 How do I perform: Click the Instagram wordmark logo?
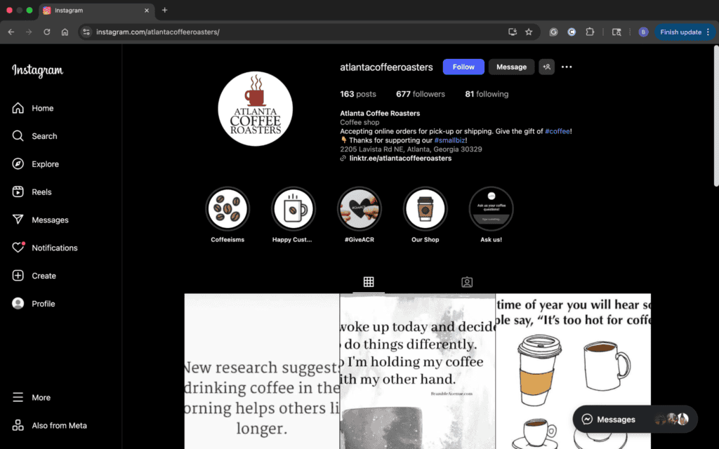tap(36, 71)
